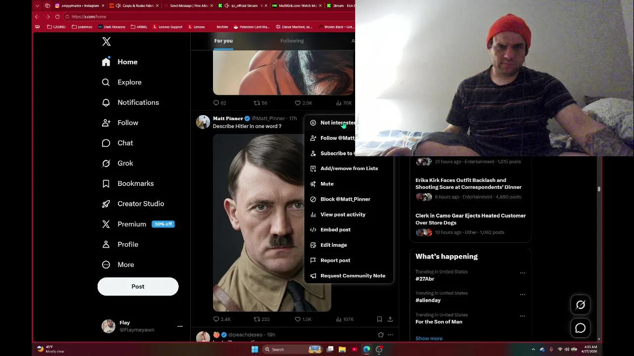Open File Explorer from the taskbar
This screenshot has width=634, height=356.
click(342, 350)
